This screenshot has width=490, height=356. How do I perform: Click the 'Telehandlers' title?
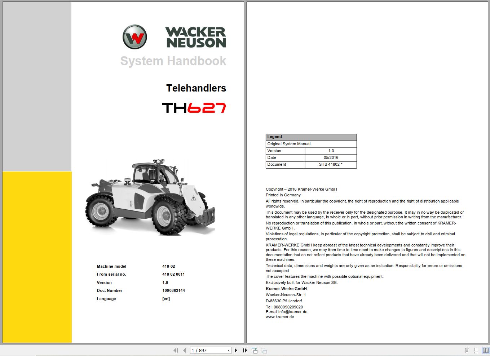pos(196,88)
